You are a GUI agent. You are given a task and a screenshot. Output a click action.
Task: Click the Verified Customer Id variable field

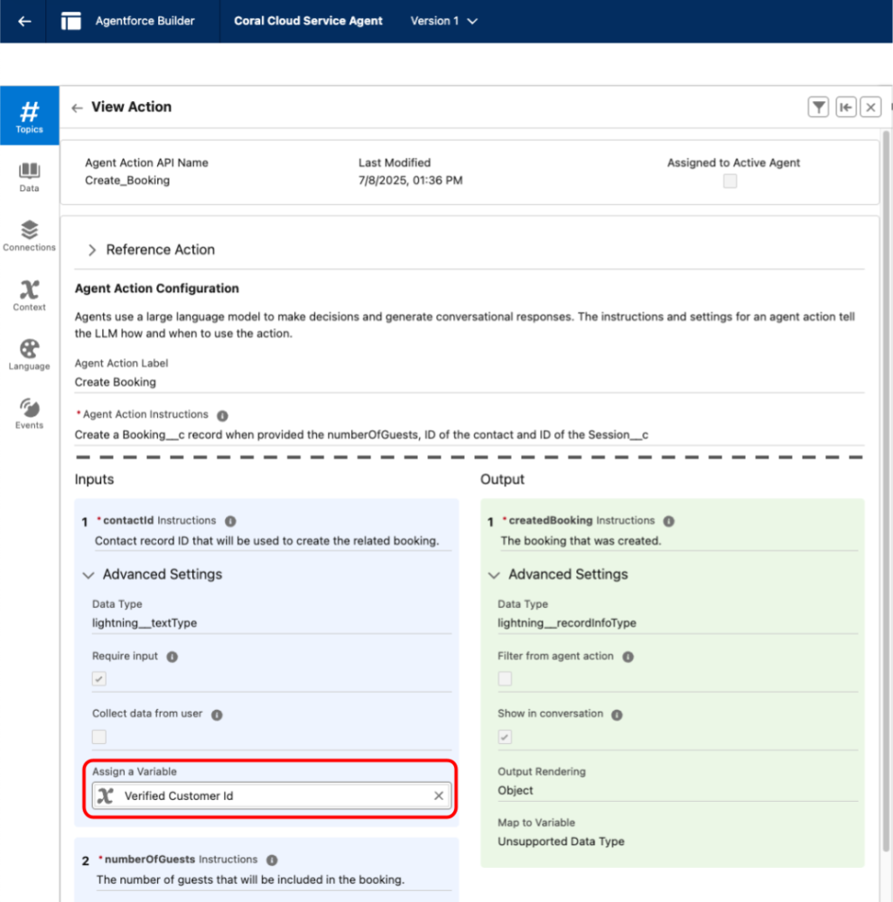(271, 796)
